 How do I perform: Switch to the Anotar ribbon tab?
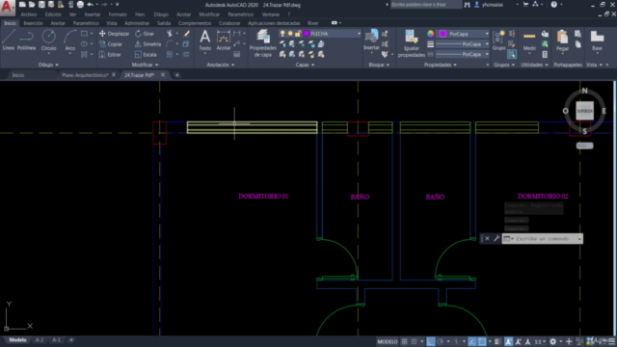click(58, 23)
